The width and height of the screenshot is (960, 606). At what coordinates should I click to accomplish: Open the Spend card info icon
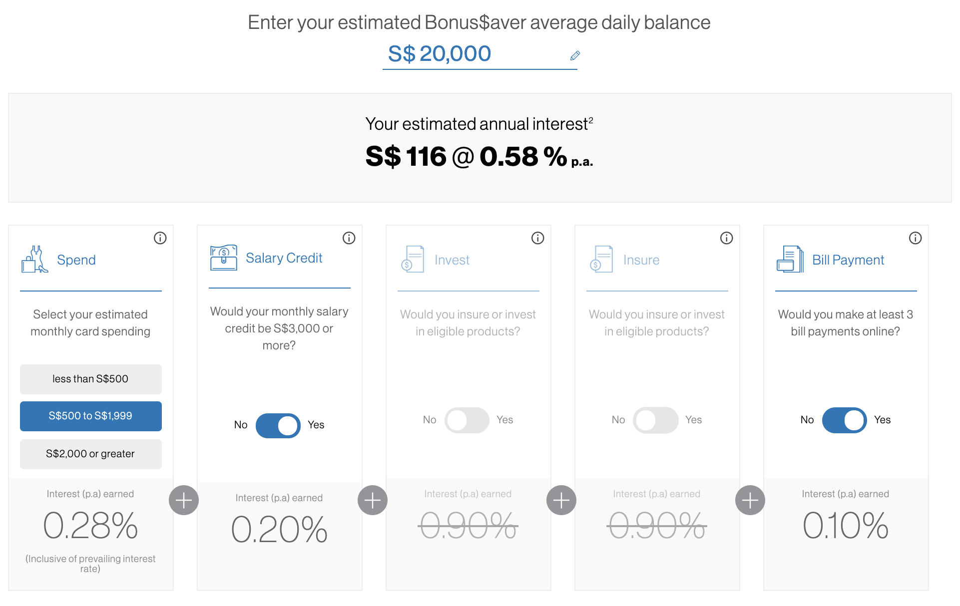160,238
